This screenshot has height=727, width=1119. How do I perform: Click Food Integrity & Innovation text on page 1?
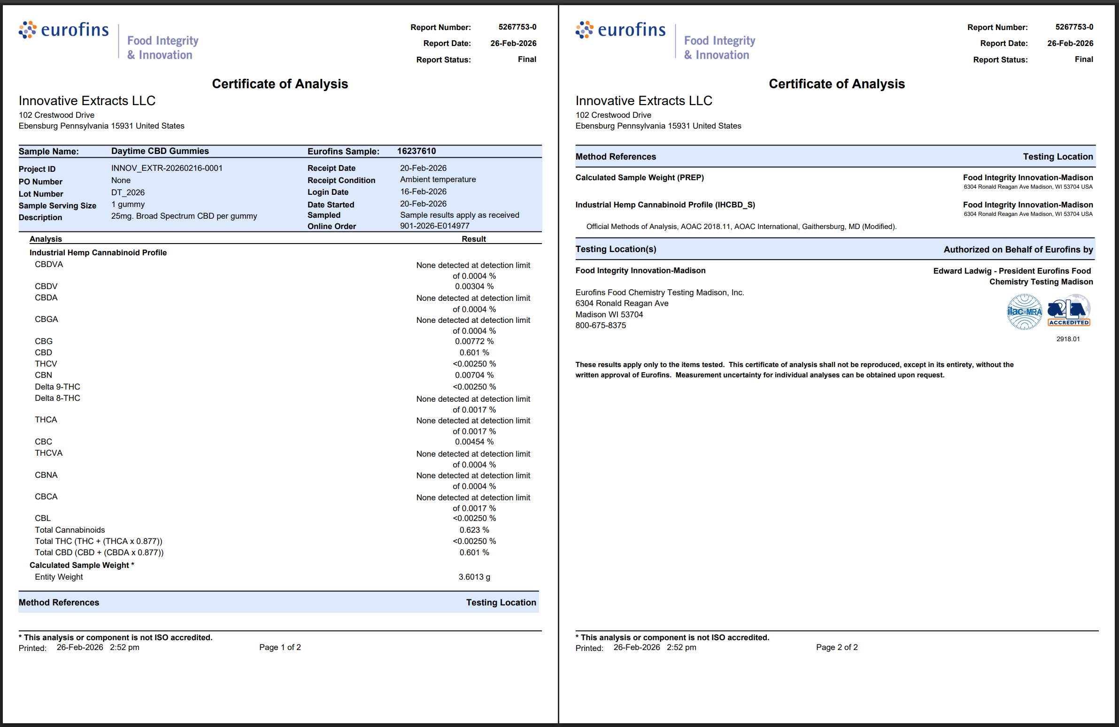tap(162, 47)
